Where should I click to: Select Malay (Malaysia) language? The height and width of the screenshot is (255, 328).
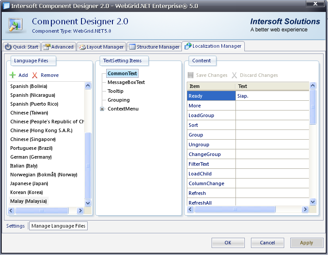(x=29, y=202)
